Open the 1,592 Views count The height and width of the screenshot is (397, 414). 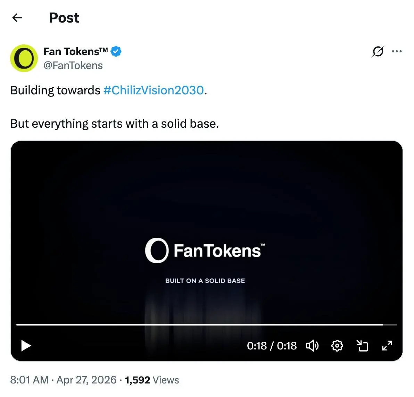(152, 380)
